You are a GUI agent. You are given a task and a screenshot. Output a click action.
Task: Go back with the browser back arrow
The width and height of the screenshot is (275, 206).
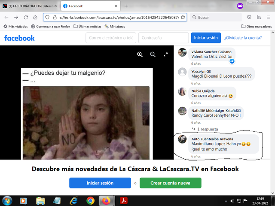[6, 17]
